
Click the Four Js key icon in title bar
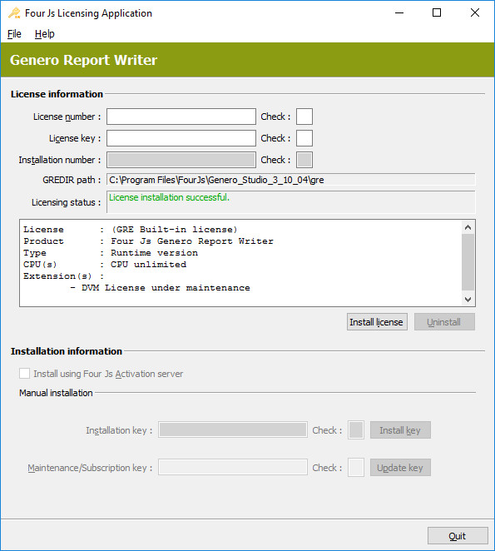[14, 13]
